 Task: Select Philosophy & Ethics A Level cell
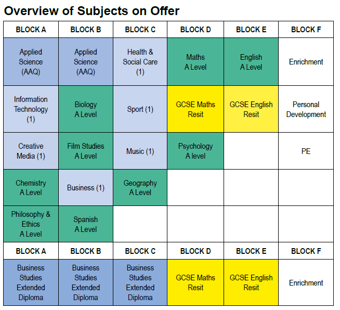click(31, 224)
